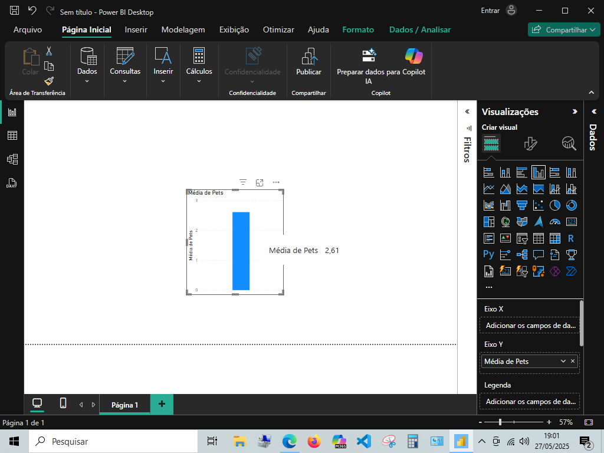The height and width of the screenshot is (453, 604).
Task: Collapse the ribbon with the up chevron
Action: (x=591, y=93)
